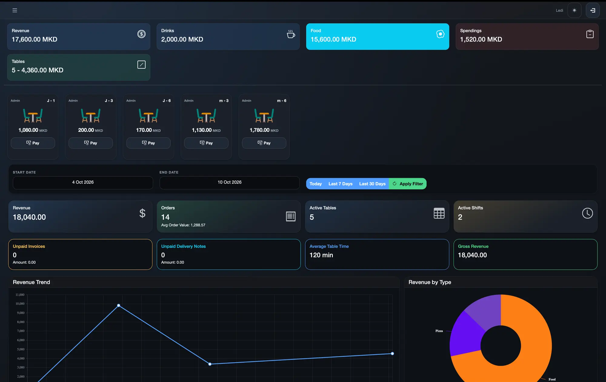
Task: Pay table J - 6 bill
Action: pos(148,143)
